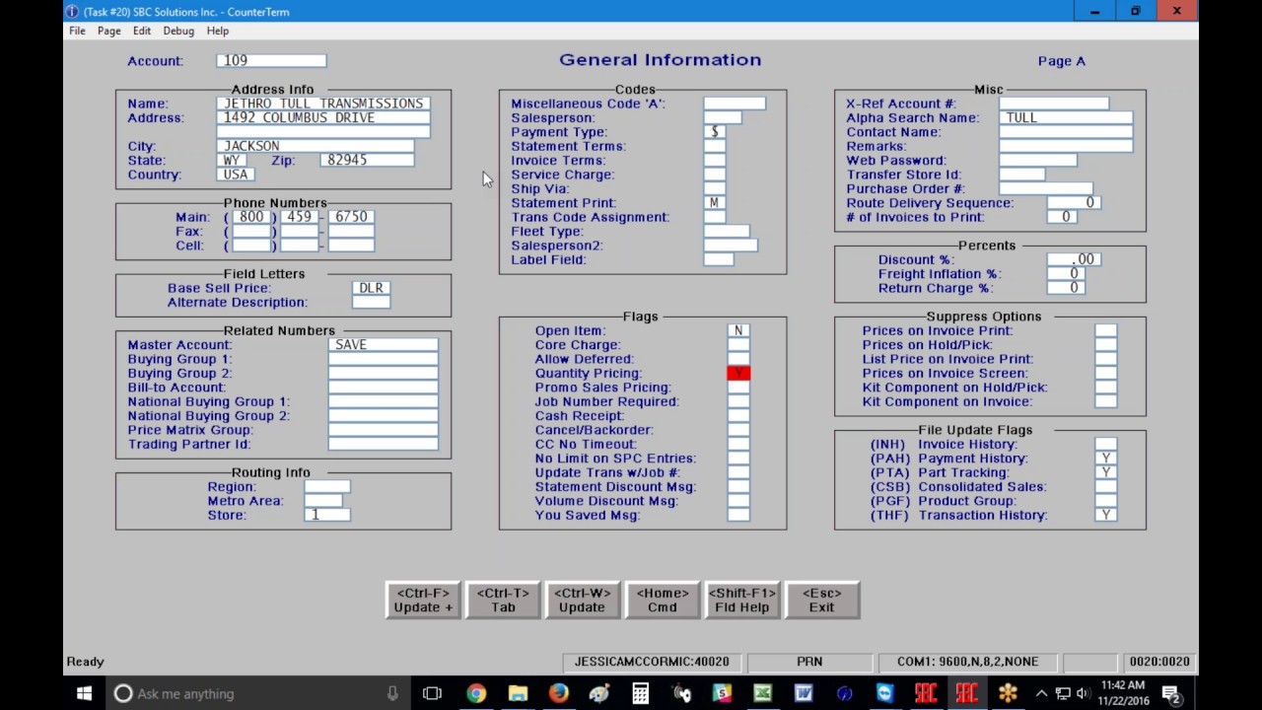
Task: Click the Discount % field
Action: 1074,259
